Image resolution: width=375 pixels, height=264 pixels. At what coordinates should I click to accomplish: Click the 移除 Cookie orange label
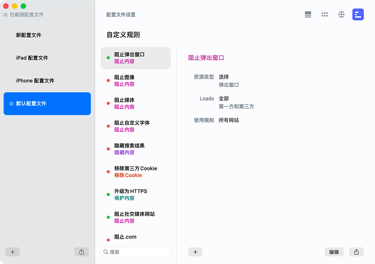coord(128,175)
